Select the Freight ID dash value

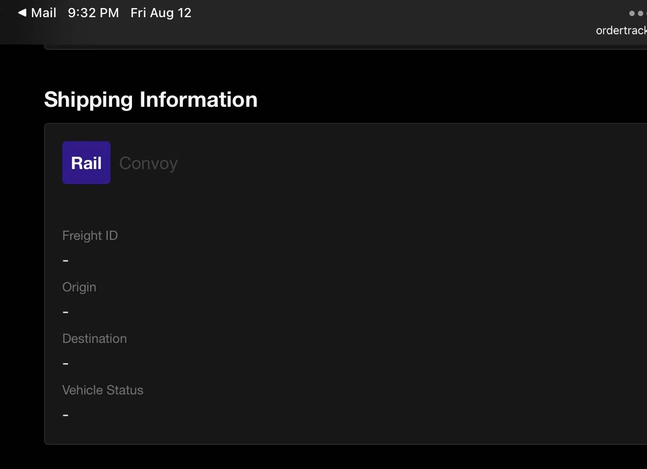tap(65, 261)
